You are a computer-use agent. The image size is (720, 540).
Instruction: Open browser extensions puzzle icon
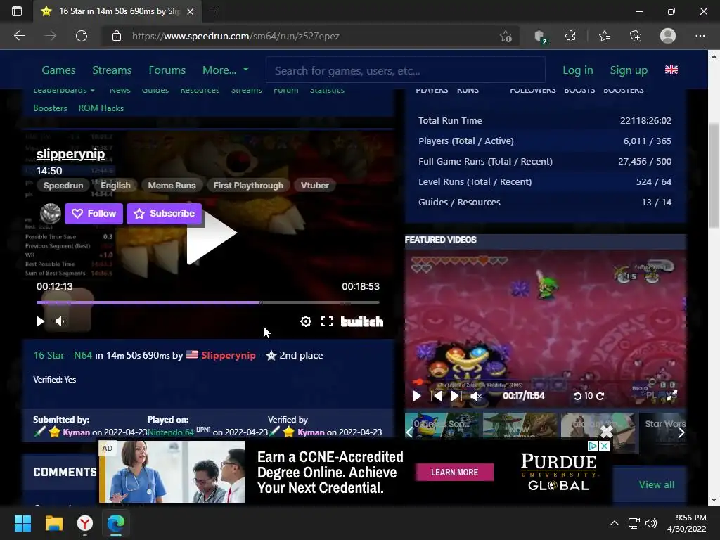pyautogui.click(x=570, y=36)
